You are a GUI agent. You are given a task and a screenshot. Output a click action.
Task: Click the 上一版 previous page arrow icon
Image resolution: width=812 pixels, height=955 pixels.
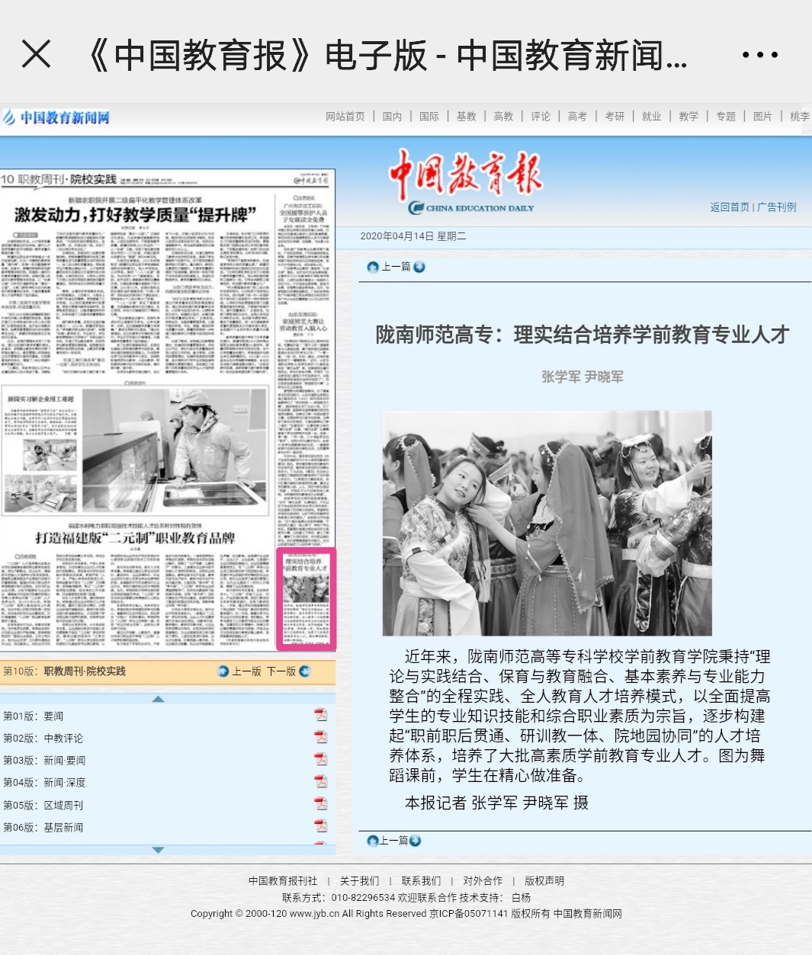pos(223,671)
